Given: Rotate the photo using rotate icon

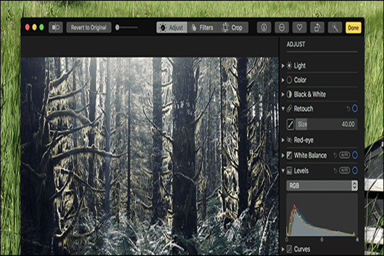Looking at the screenshot, I should pyautogui.click(x=317, y=28).
